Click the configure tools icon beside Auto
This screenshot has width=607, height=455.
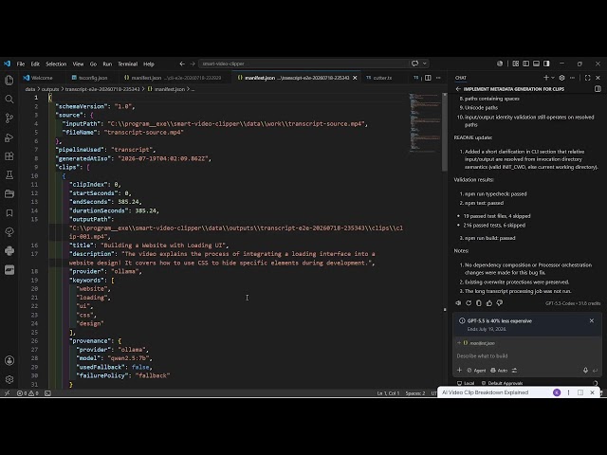tap(514, 371)
